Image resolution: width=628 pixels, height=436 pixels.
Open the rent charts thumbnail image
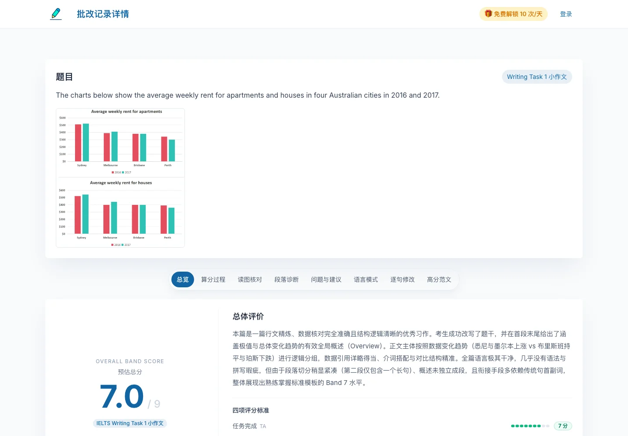120,178
